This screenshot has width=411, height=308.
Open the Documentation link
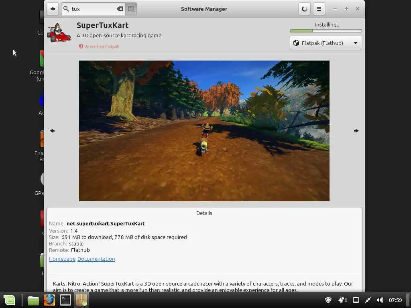pos(96,259)
